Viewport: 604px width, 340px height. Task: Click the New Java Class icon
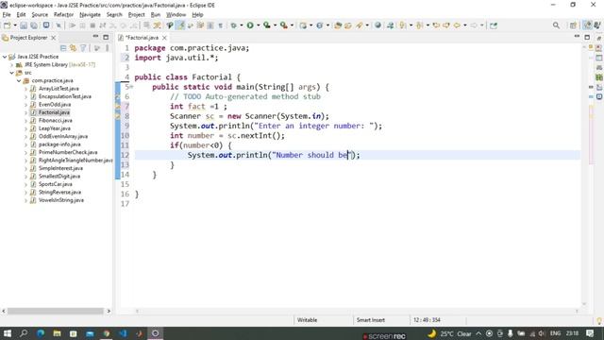coord(320,25)
